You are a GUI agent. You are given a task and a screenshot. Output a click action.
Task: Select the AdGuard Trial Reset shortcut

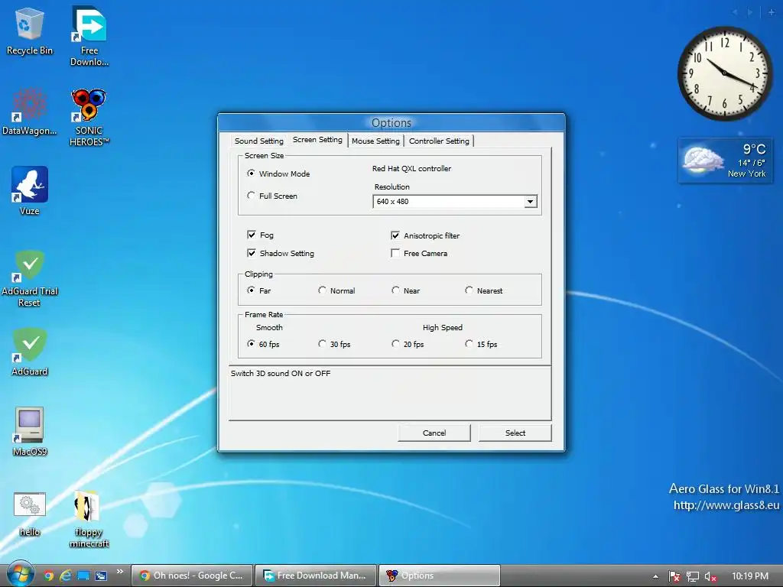(x=30, y=278)
